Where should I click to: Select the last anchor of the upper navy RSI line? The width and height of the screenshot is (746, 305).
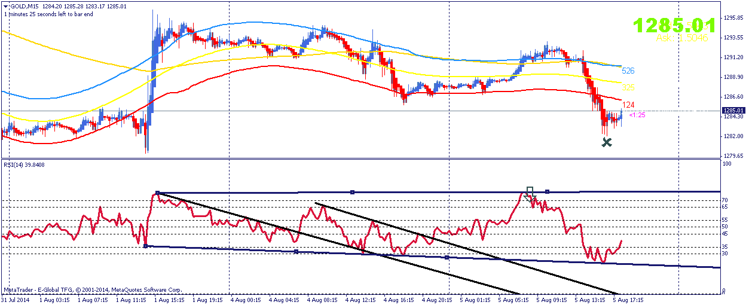(x=547, y=191)
